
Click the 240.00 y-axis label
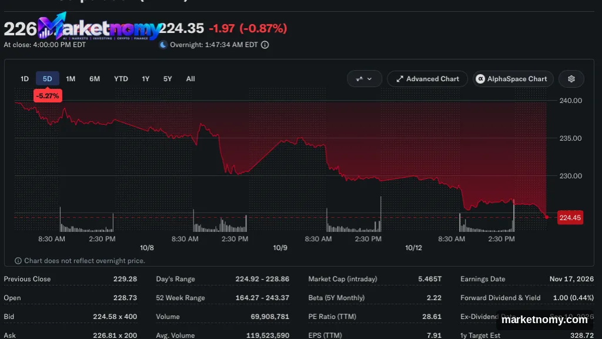[x=570, y=101]
